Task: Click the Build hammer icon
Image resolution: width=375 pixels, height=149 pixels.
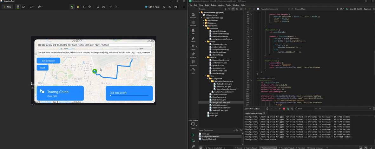Action: click(193, 146)
